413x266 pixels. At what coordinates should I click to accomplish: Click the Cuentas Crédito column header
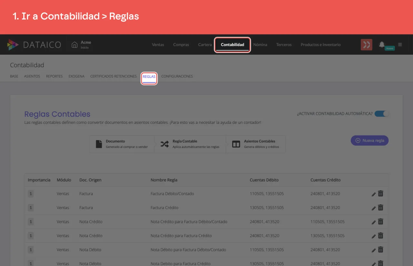point(326,180)
